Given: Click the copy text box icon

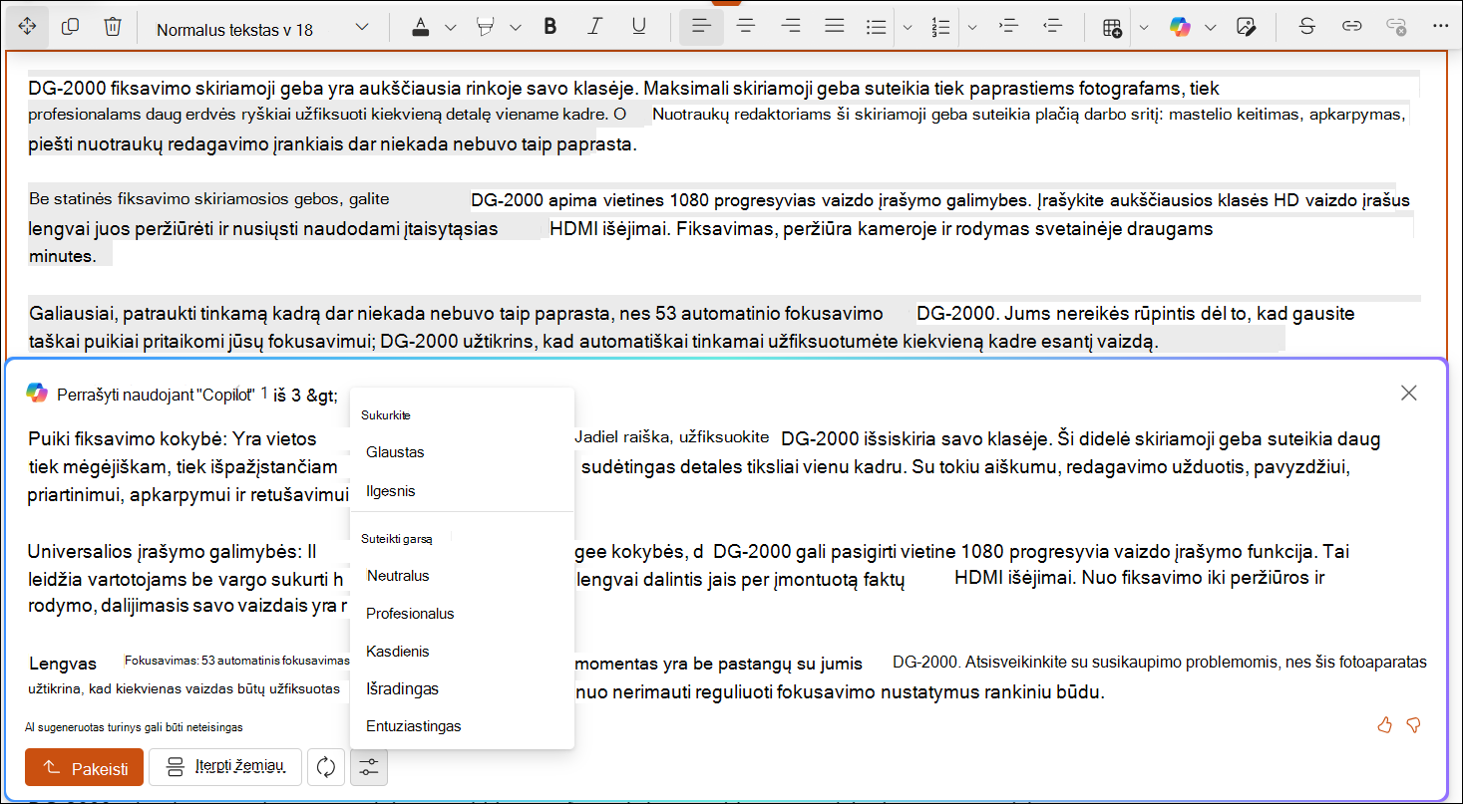Looking at the screenshot, I should coord(70,27).
